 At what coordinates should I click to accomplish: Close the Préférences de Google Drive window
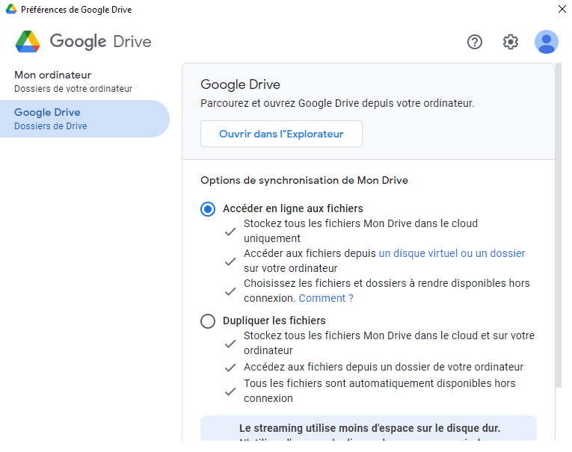562,10
